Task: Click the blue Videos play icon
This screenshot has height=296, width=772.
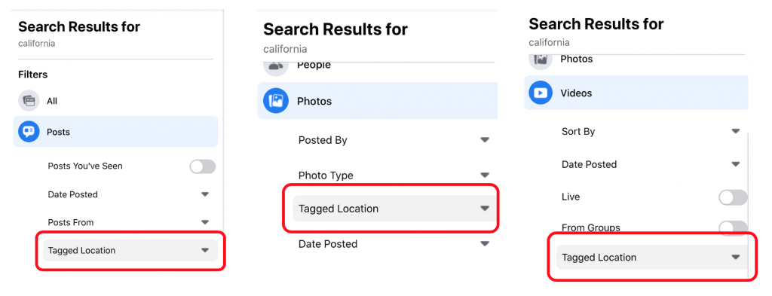Action: 541,93
